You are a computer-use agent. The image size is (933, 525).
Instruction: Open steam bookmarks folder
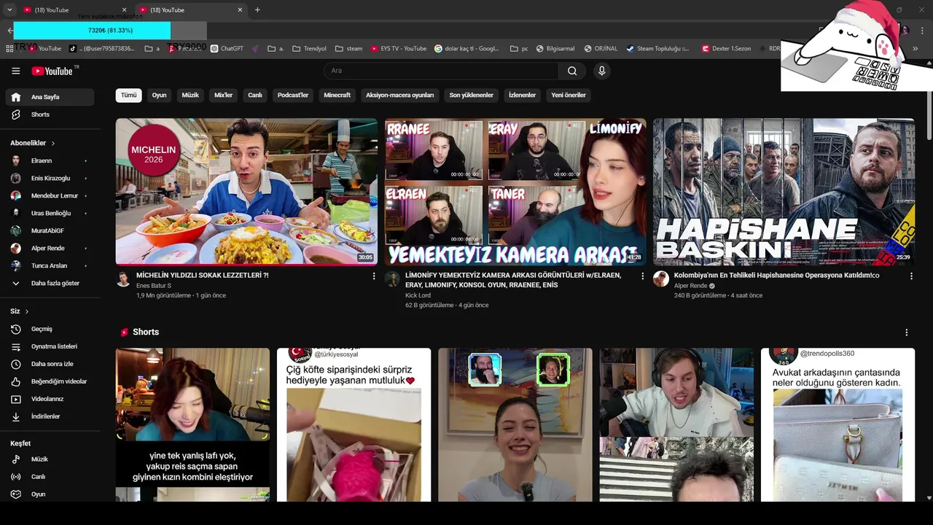pyautogui.click(x=348, y=49)
